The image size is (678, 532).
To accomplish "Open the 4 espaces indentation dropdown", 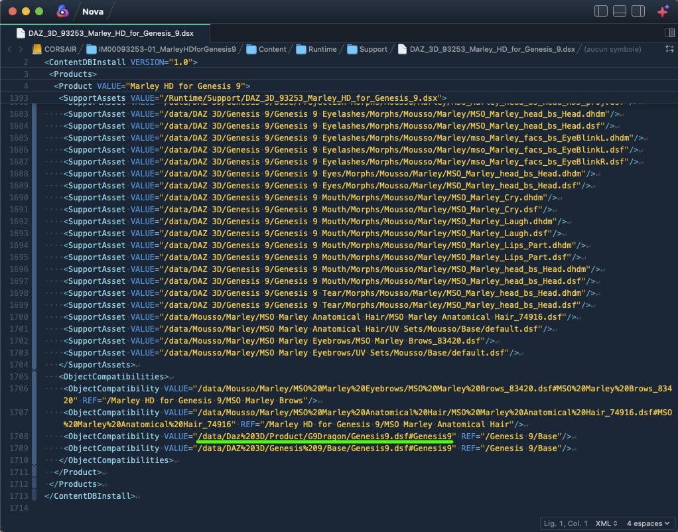I will [647, 523].
